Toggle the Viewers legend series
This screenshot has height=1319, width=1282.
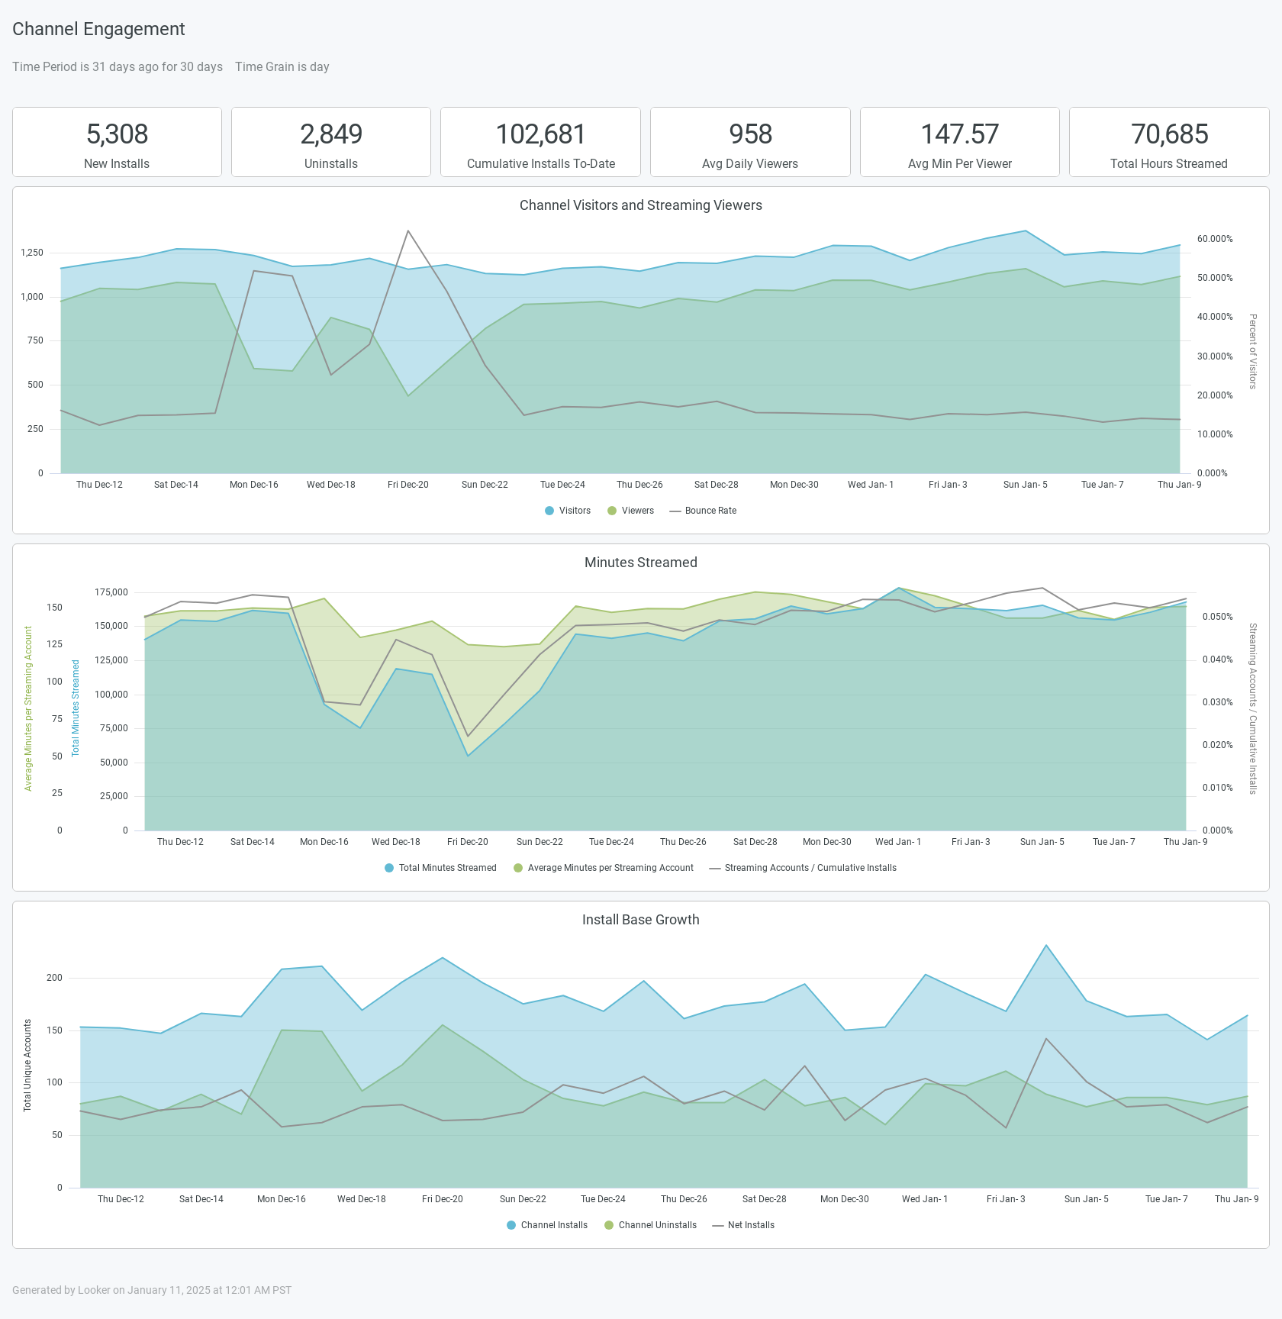pos(630,511)
